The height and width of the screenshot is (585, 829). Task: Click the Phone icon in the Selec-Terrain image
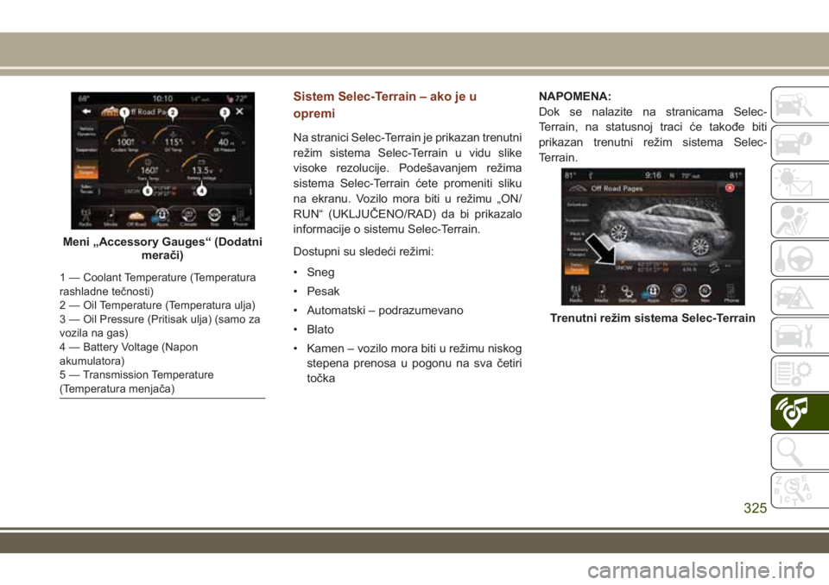[731, 293]
